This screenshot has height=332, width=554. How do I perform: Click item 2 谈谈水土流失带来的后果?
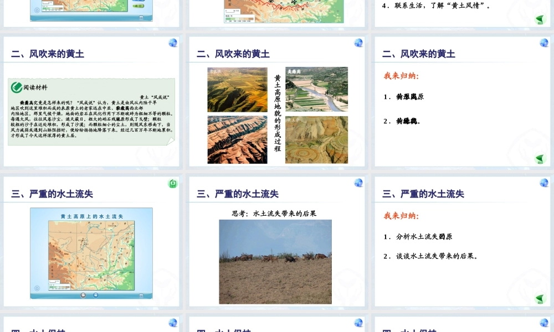click(x=430, y=256)
